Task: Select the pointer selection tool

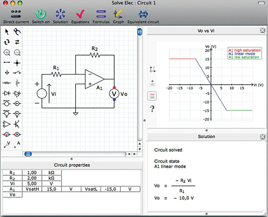Action: coord(7,32)
